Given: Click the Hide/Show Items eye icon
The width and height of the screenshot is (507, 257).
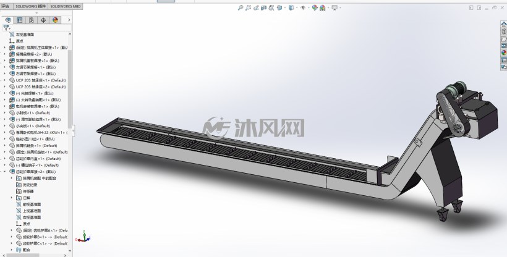Looking at the screenshot, I should pyautogui.click(x=303, y=8).
